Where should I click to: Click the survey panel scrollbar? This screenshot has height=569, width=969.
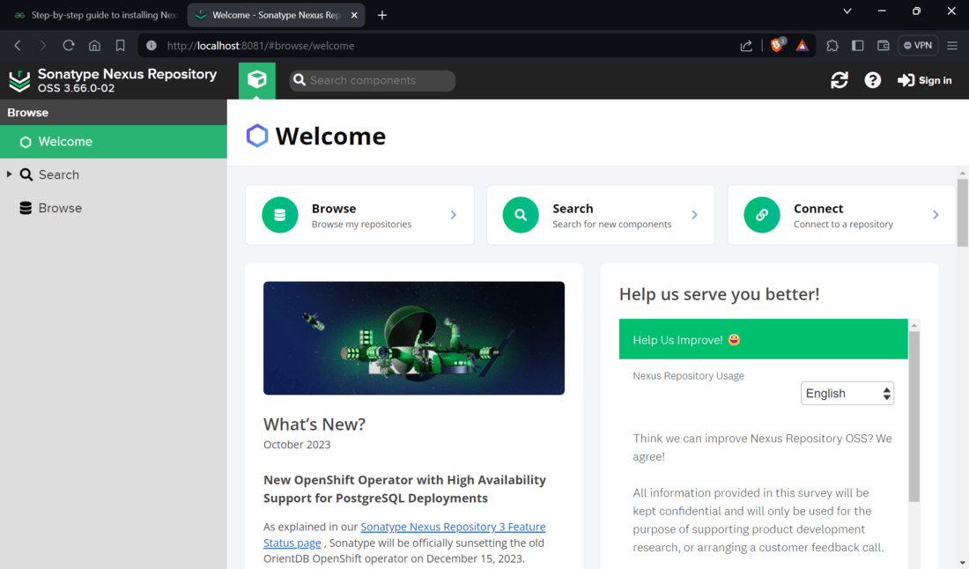(x=914, y=417)
